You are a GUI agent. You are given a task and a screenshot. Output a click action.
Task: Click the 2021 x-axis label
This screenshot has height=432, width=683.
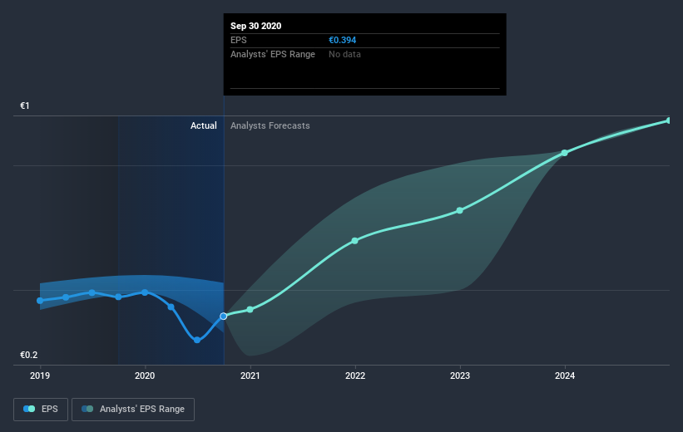coord(250,376)
